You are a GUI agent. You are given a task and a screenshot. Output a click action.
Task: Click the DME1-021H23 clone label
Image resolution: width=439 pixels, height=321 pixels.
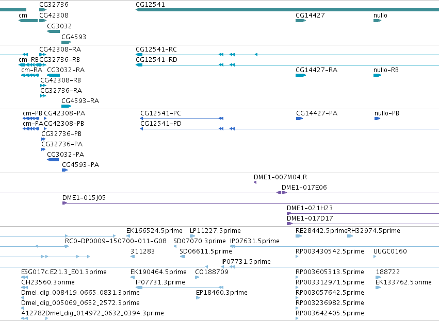pyautogui.click(x=310, y=208)
